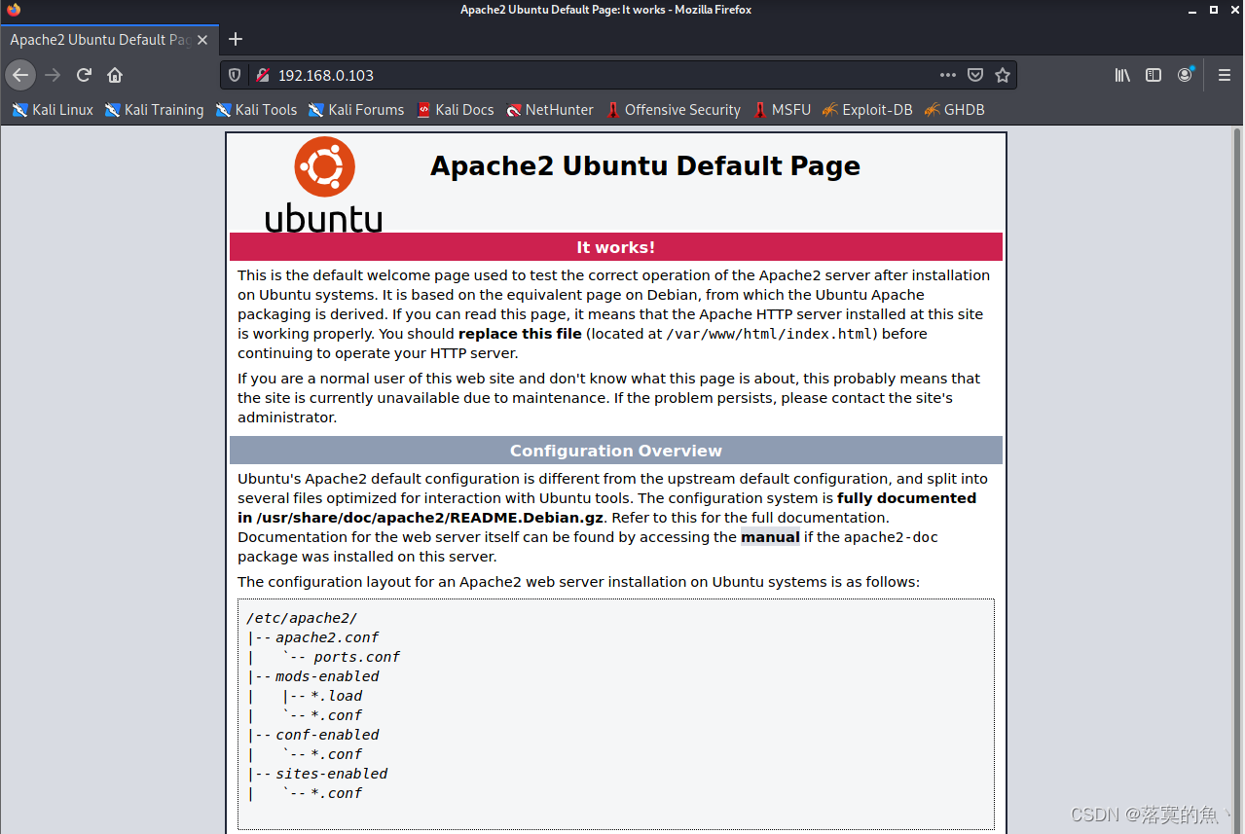The image size is (1245, 834).
Task: Open Kali Training bookmark
Action: 155,110
